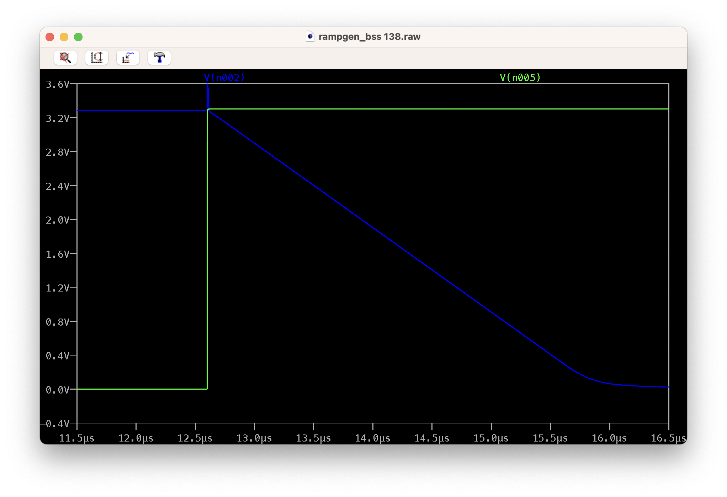
Task: Close the waveform window with red button
Action: (50, 37)
